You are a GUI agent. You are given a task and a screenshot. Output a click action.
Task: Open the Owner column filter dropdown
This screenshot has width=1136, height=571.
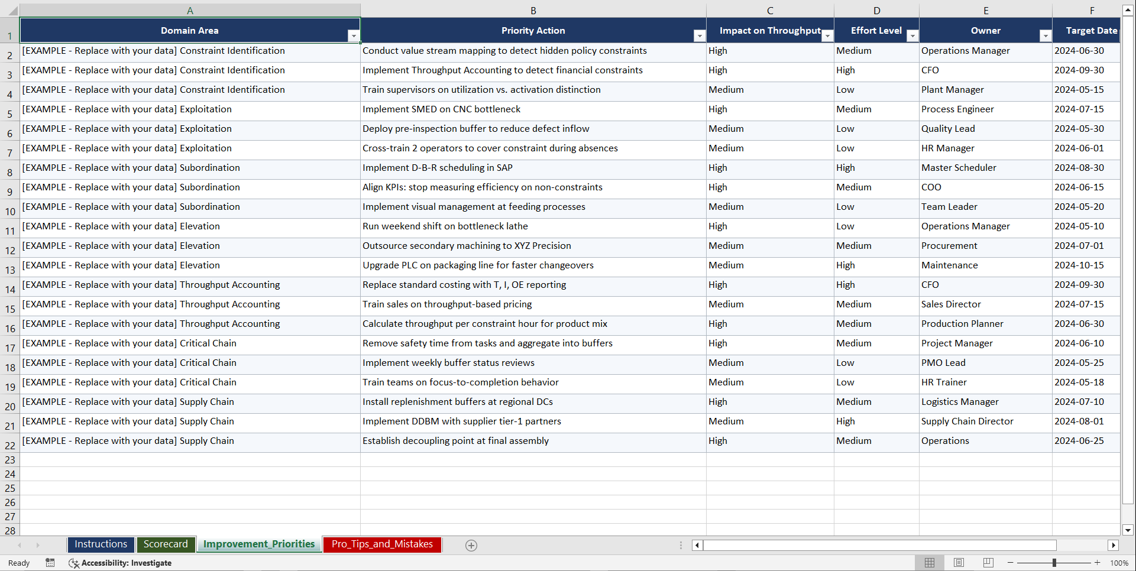[1045, 36]
